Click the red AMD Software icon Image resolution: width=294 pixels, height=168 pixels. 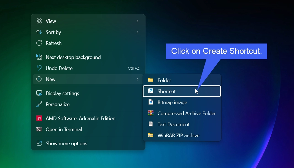coord(39,118)
